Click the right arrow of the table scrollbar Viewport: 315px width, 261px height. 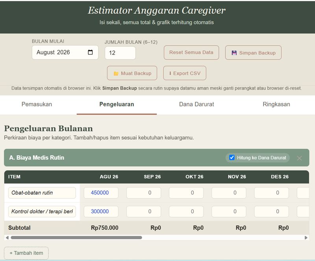point(306,238)
